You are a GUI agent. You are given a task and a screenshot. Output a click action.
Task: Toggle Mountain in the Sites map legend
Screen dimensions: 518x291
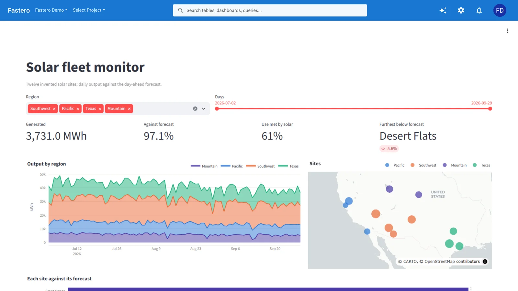click(455, 165)
